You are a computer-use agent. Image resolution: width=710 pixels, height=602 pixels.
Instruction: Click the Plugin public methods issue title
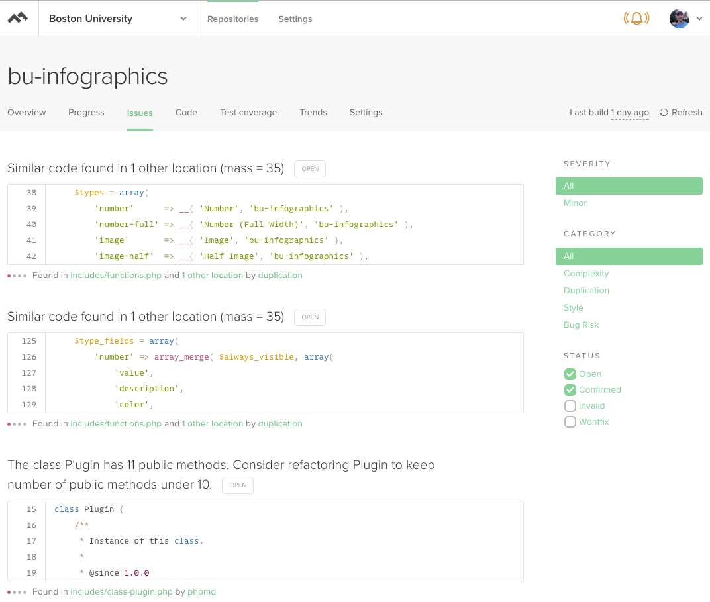(x=221, y=475)
